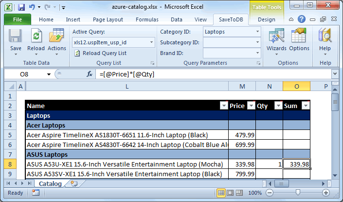Click vertical scrollbar down arrow
This screenshot has width=343, height=202.
point(335,175)
